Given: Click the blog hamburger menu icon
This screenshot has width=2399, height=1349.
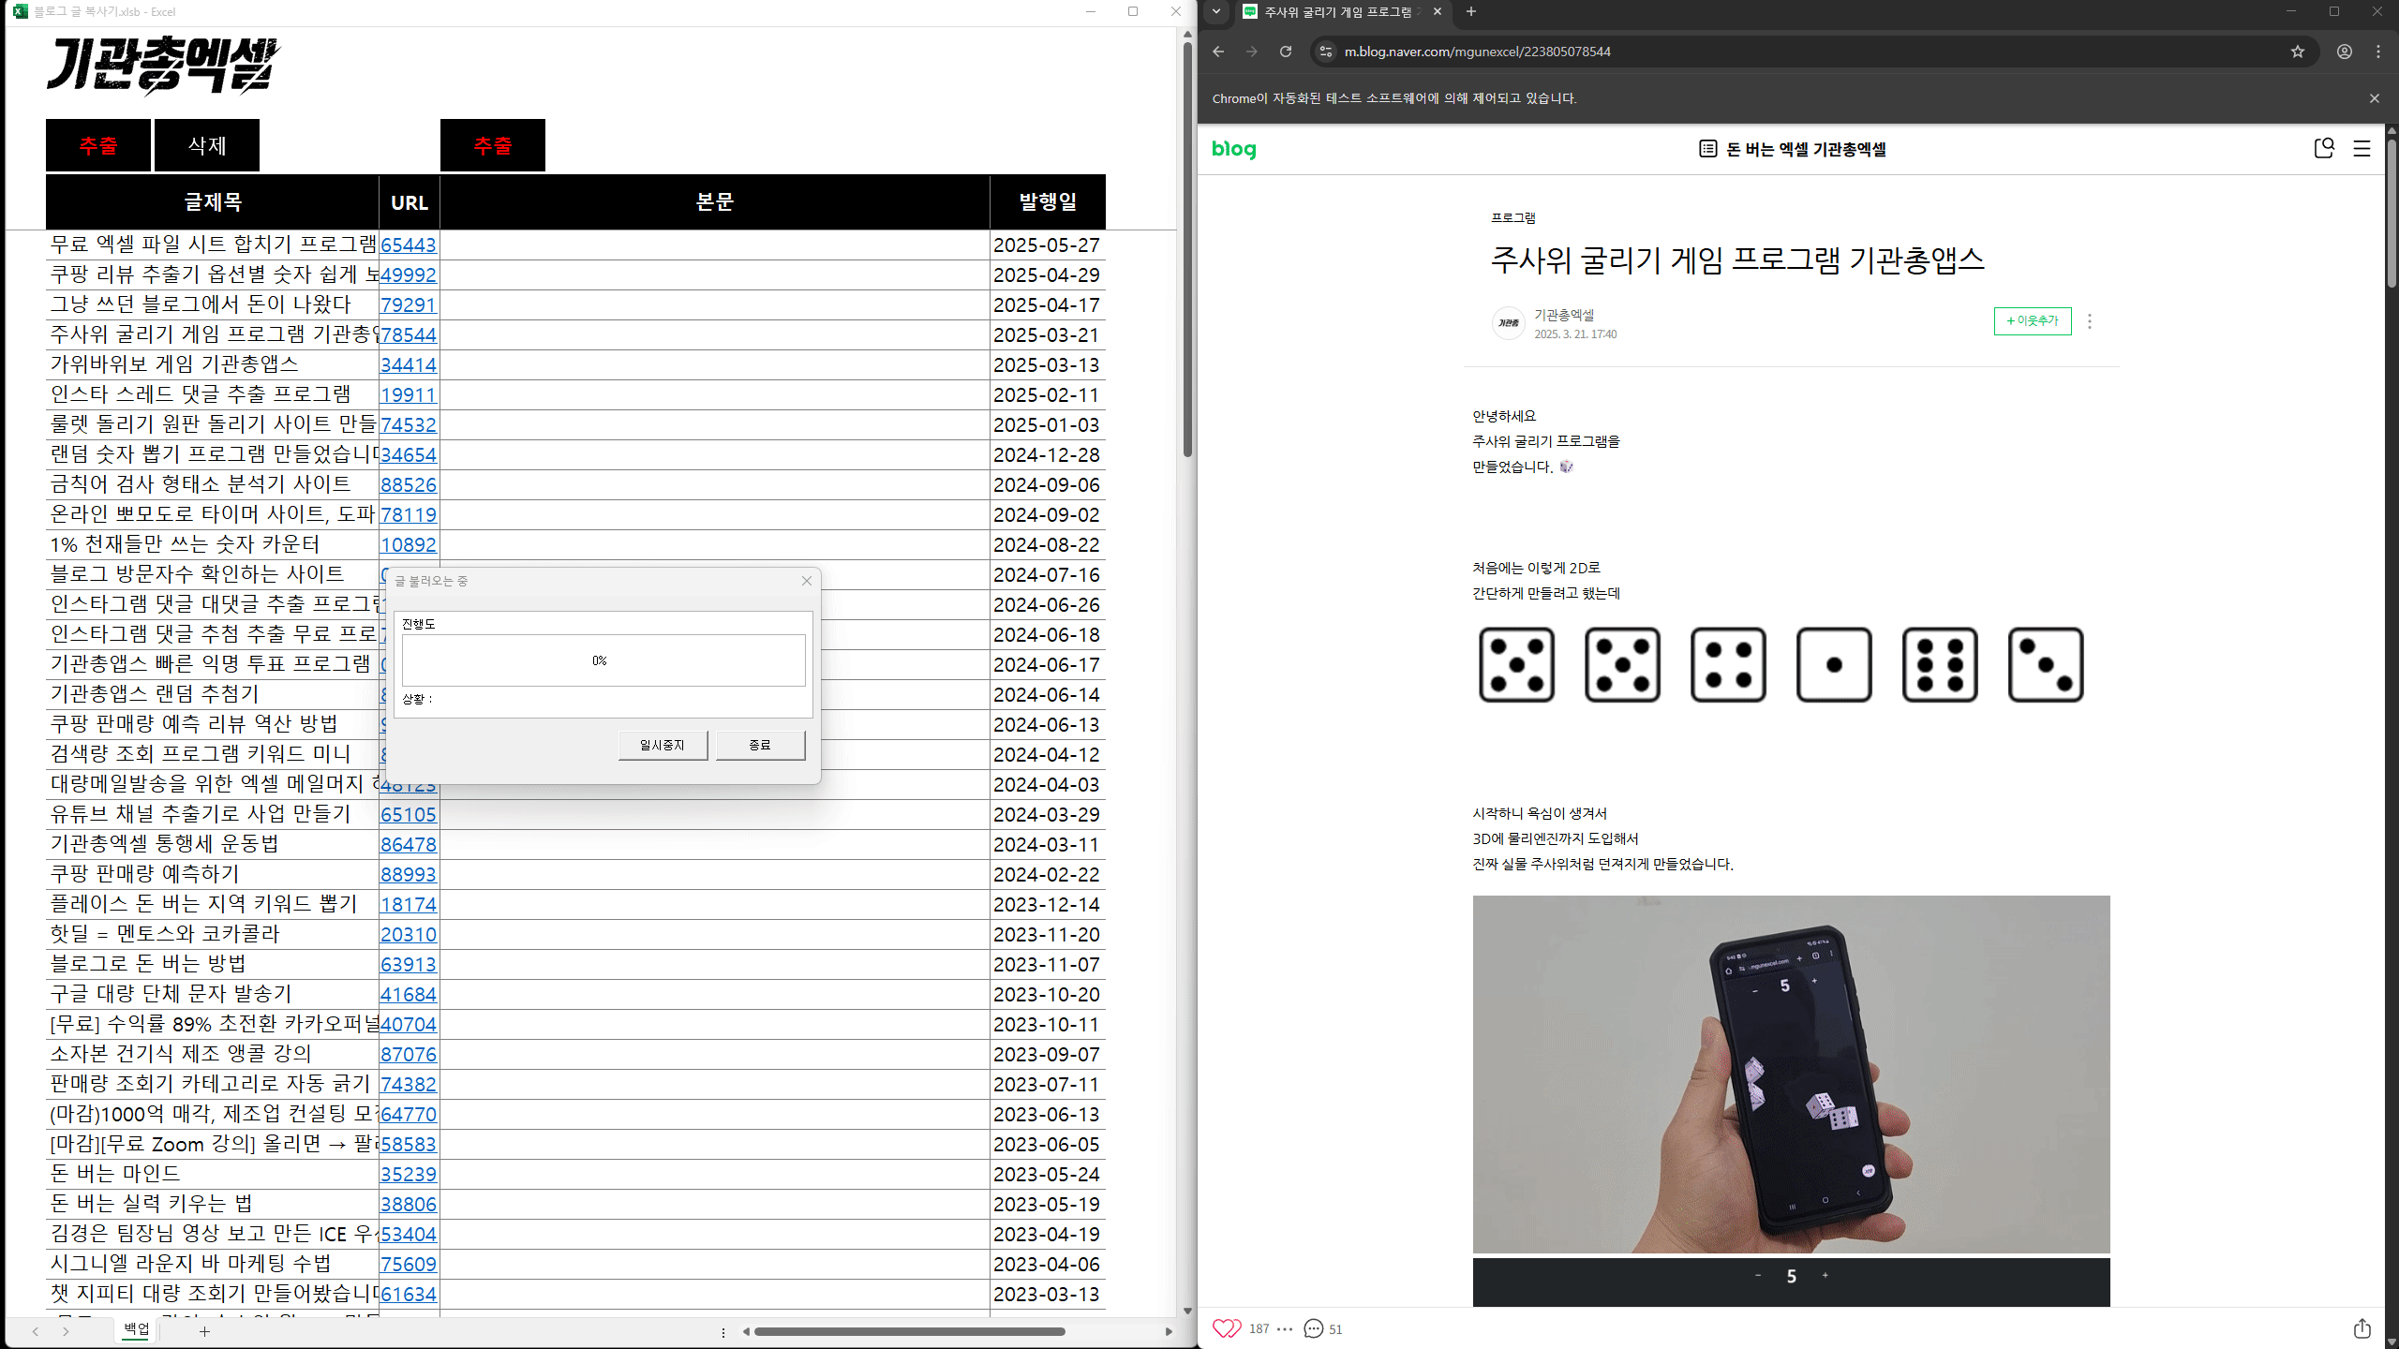Looking at the screenshot, I should 2362,149.
